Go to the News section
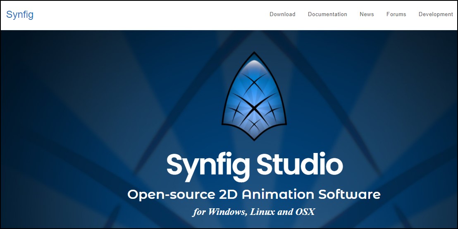 pos(367,14)
